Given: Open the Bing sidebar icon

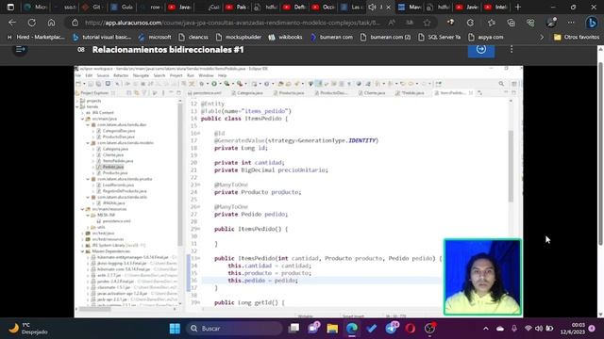Looking at the screenshot, I should [592, 23].
